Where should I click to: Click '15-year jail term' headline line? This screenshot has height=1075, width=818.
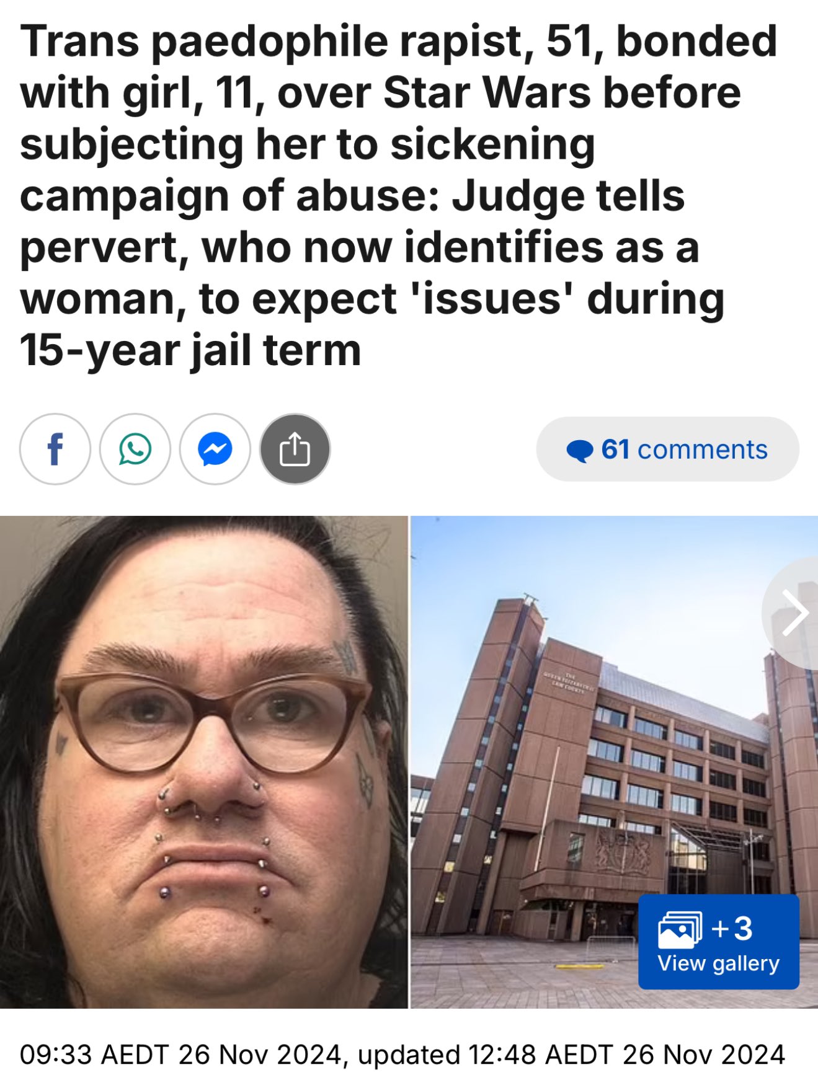(x=190, y=351)
